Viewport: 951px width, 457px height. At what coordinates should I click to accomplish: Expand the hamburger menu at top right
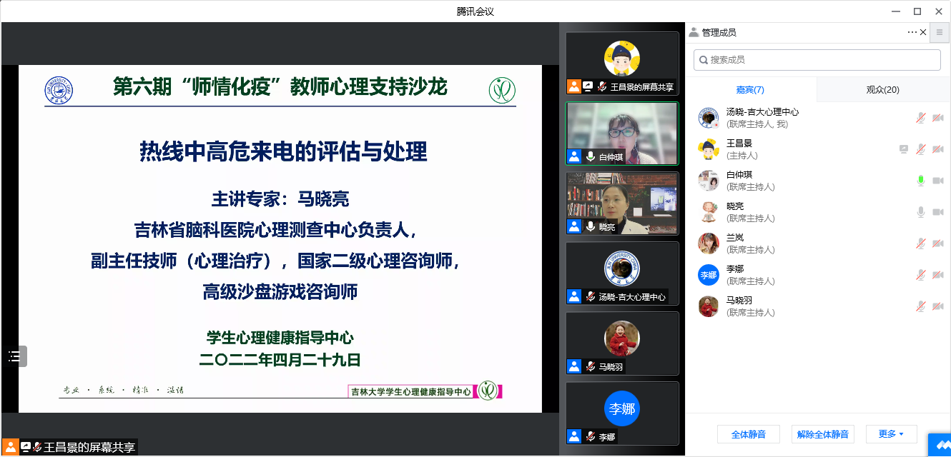[x=940, y=32]
